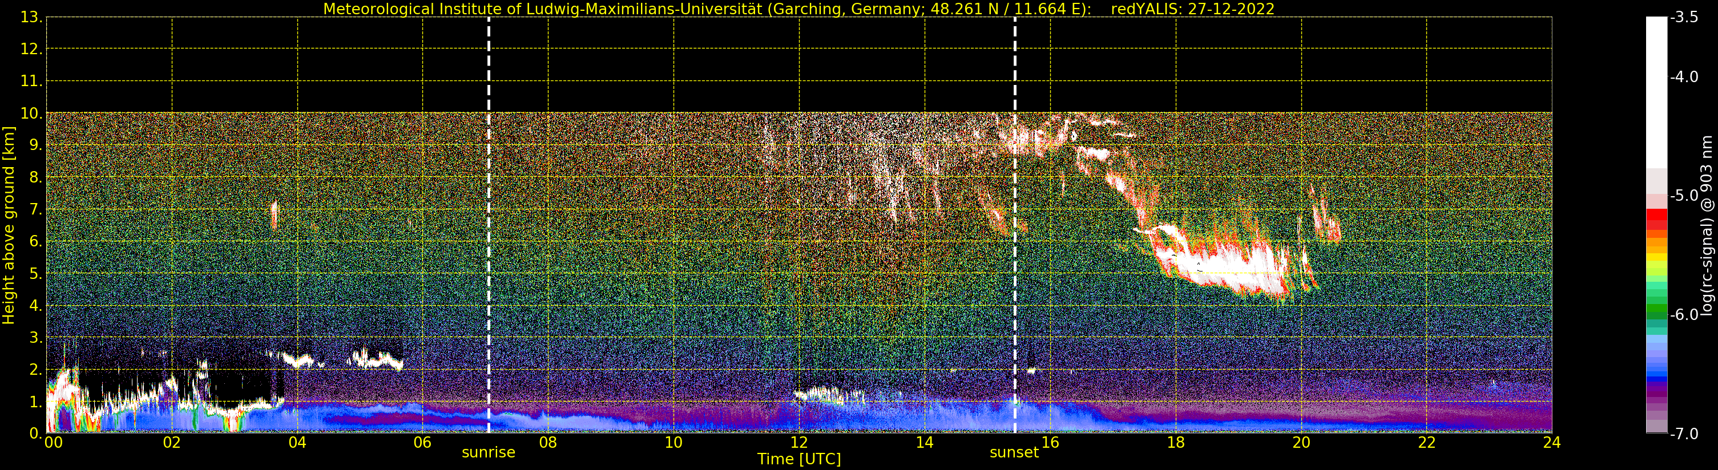1718x470 pixels.
Task: Click the 'sunrise' label below the axis
Action: point(488,453)
